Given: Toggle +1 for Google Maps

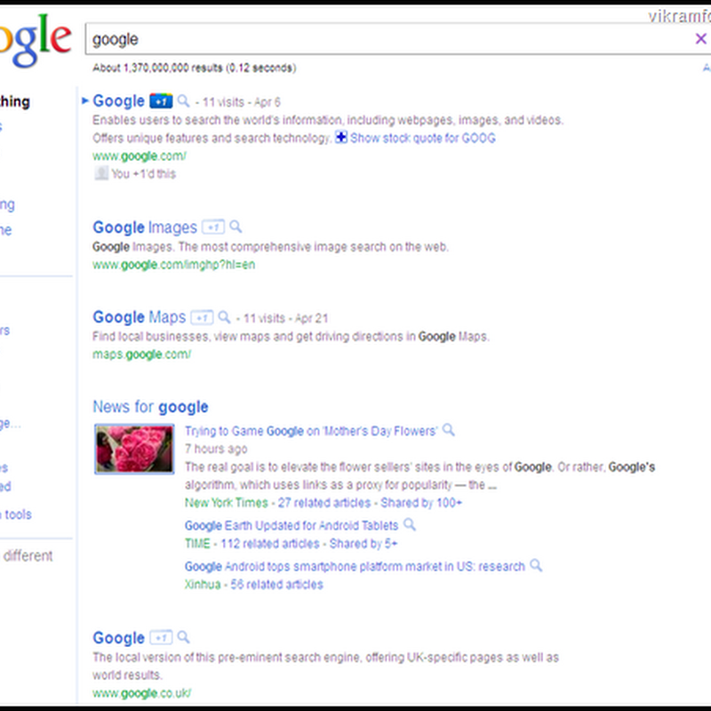Looking at the screenshot, I should (x=202, y=317).
